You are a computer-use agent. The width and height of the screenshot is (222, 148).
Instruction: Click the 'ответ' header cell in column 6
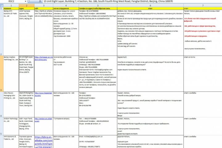tap(150, 9)
